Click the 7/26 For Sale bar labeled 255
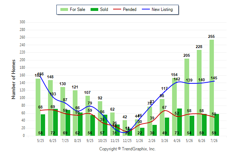 212,88
